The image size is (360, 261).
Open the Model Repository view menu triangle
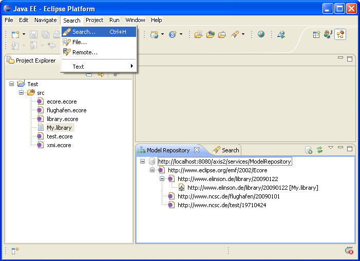(x=331, y=147)
